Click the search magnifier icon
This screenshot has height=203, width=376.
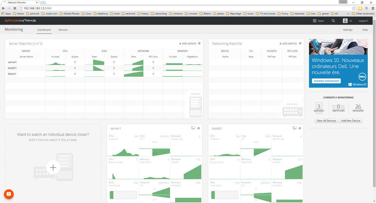[x=333, y=21]
